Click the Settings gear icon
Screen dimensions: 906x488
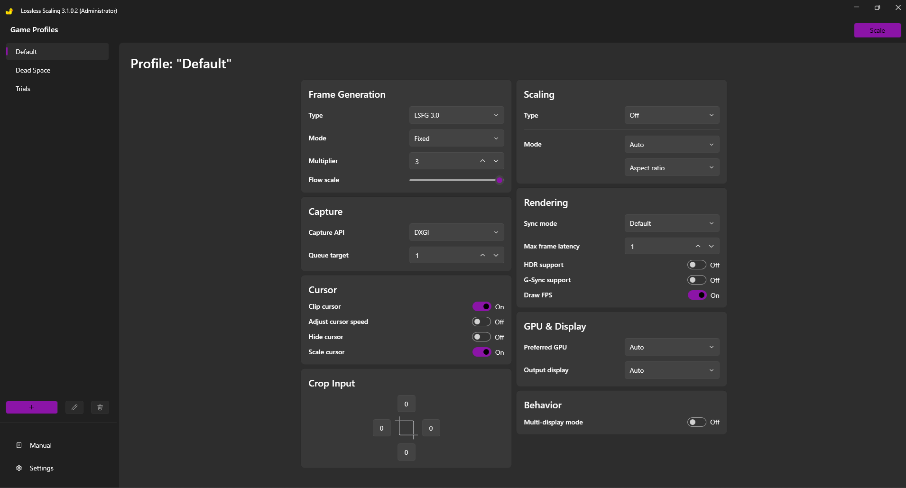point(19,468)
